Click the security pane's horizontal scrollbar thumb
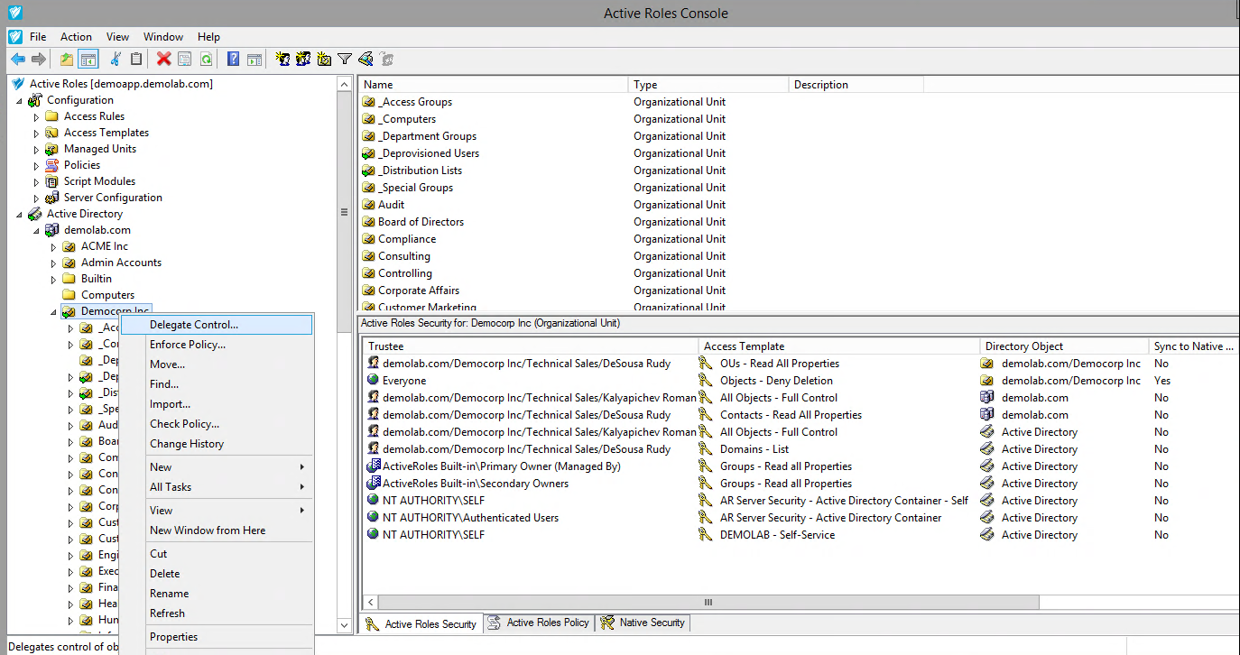 (x=708, y=602)
